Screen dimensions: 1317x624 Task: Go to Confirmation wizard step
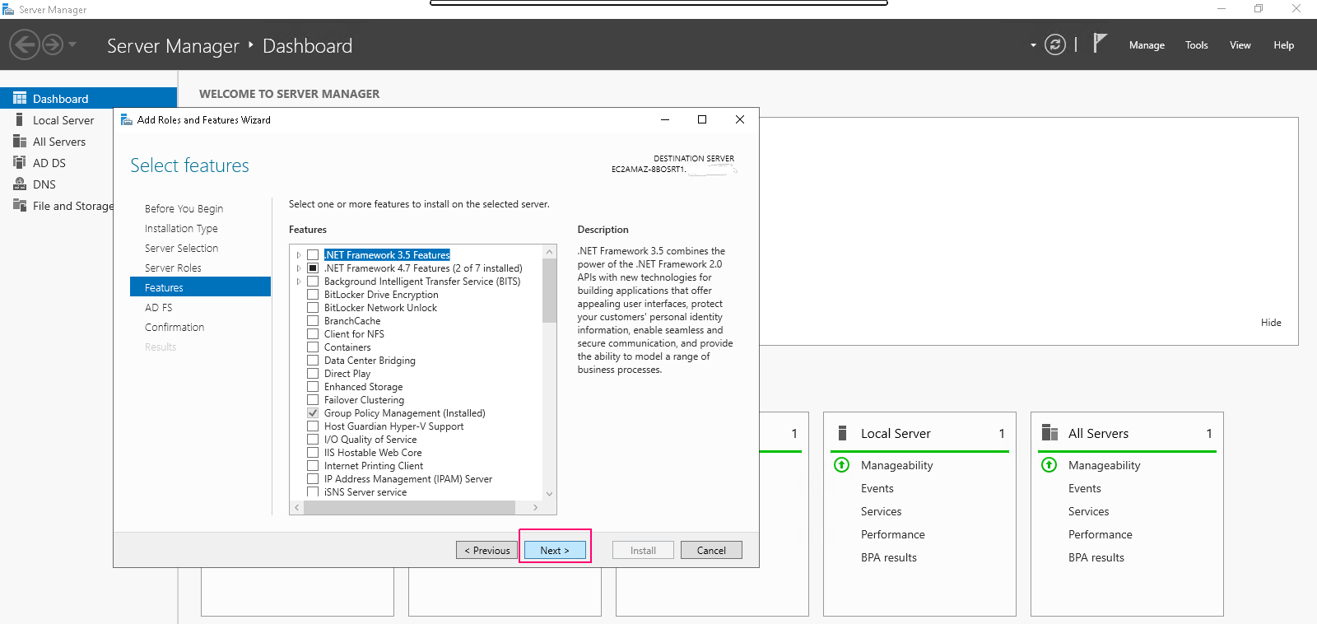[175, 327]
